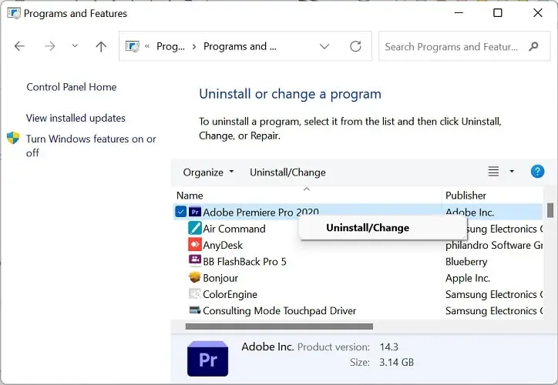Image resolution: width=558 pixels, height=385 pixels.
Task: Click the Back navigation arrow
Action: 19,46
